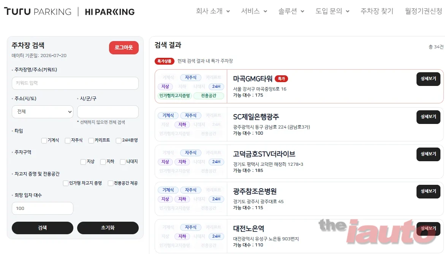Screen dimensions: 445x254
Task: Click the 특가상품 red badge
Action: pos(164,61)
